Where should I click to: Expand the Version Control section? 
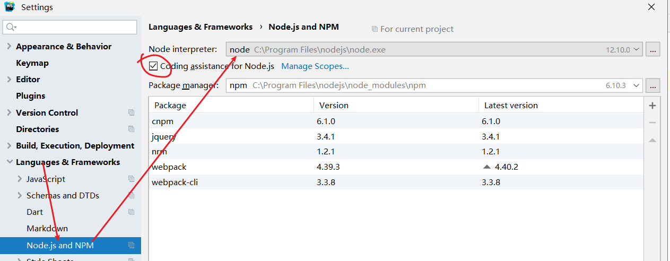pyautogui.click(x=9, y=112)
